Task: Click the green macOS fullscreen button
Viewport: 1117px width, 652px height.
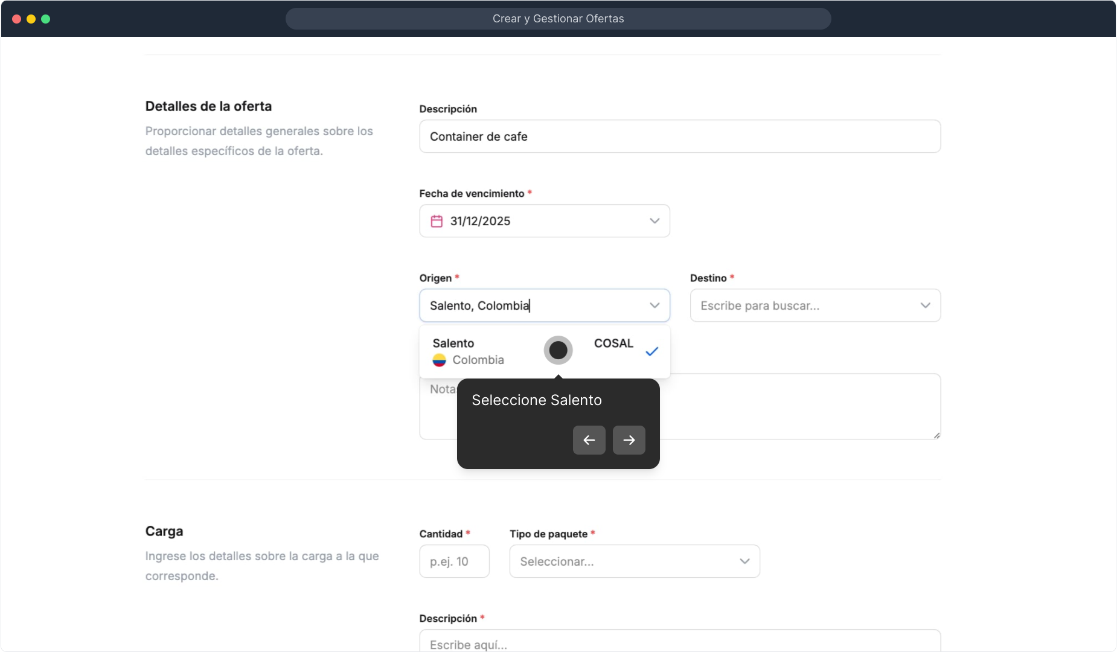Action: 46,19
